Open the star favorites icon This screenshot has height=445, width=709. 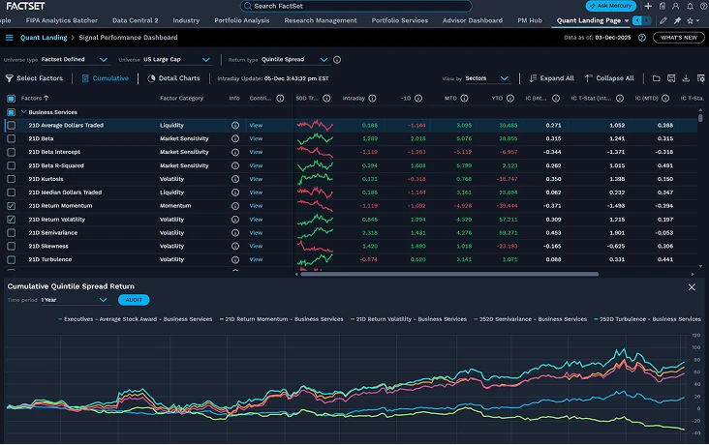coord(690,20)
